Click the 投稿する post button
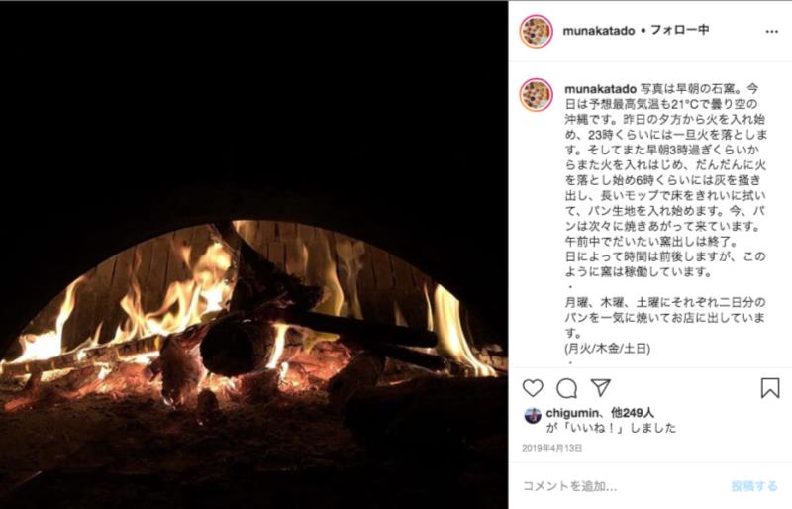Viewport: 792px width, 509px height. pos(754,486)
